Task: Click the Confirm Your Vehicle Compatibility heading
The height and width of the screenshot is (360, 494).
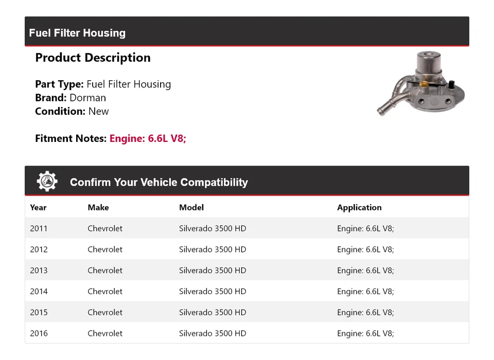Action: pos(158,182)
